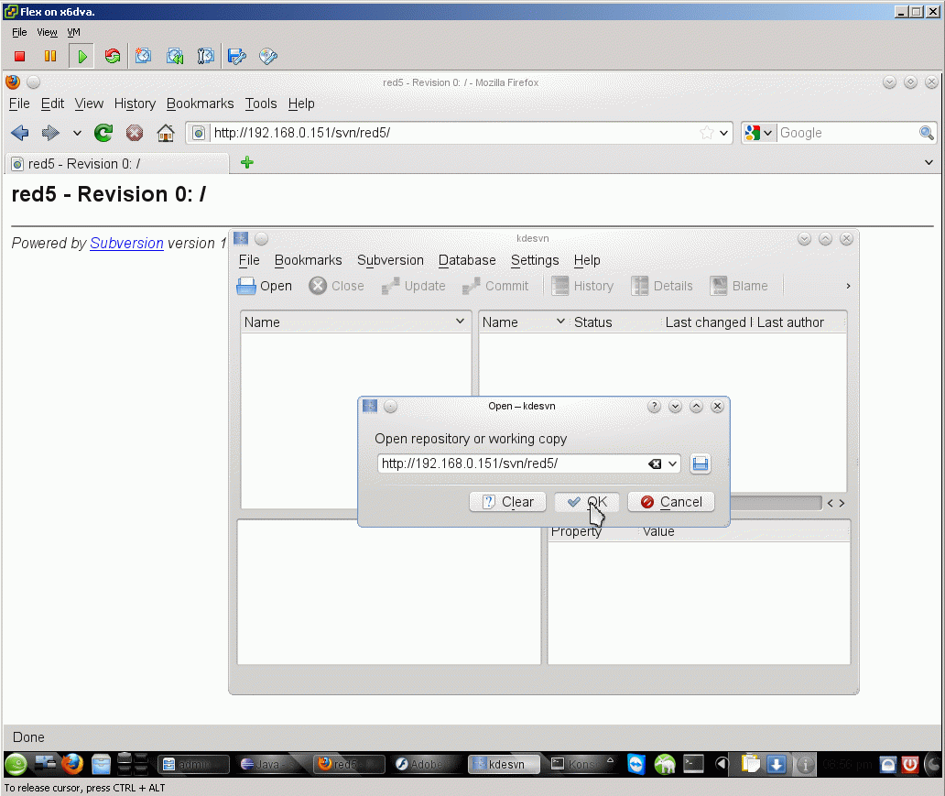Click the green play VM button
945x796 pixels.
pos(82,56)
